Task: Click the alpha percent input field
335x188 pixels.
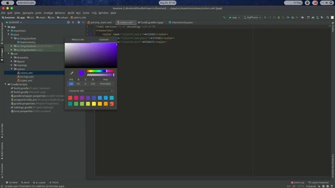Action: (x=71, y=84)
